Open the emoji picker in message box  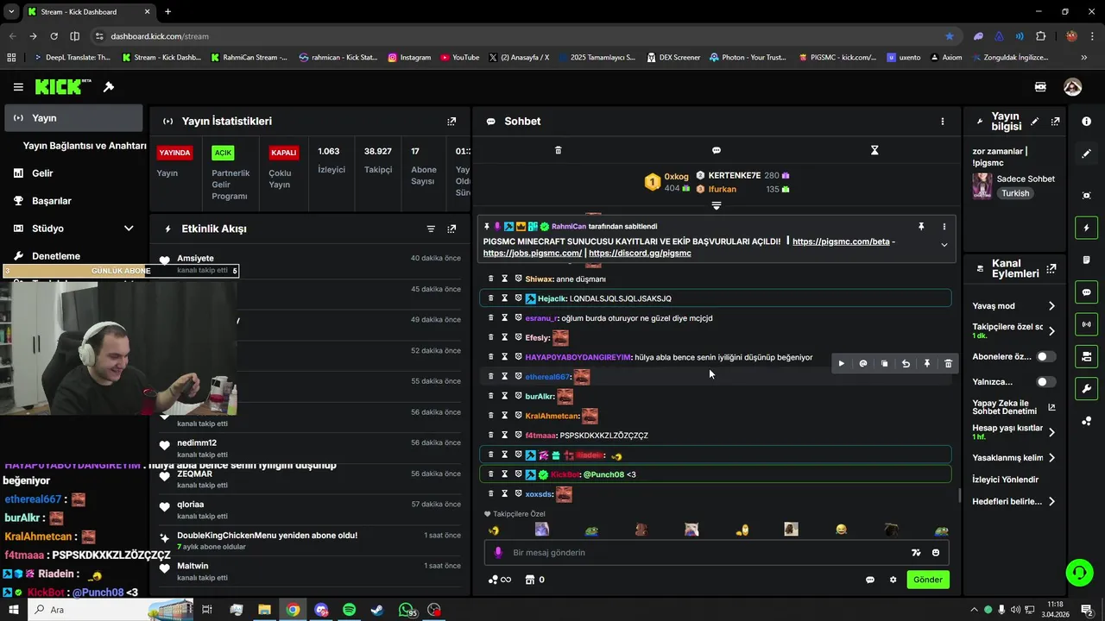(x=936, y=553)
